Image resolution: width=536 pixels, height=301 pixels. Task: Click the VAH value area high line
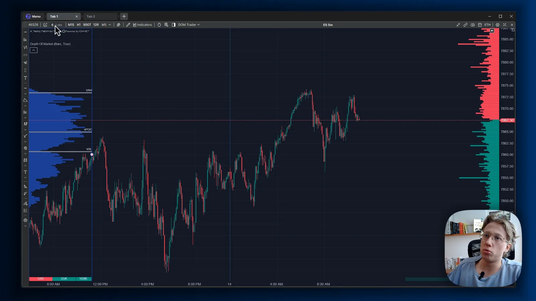click(60, 93)
